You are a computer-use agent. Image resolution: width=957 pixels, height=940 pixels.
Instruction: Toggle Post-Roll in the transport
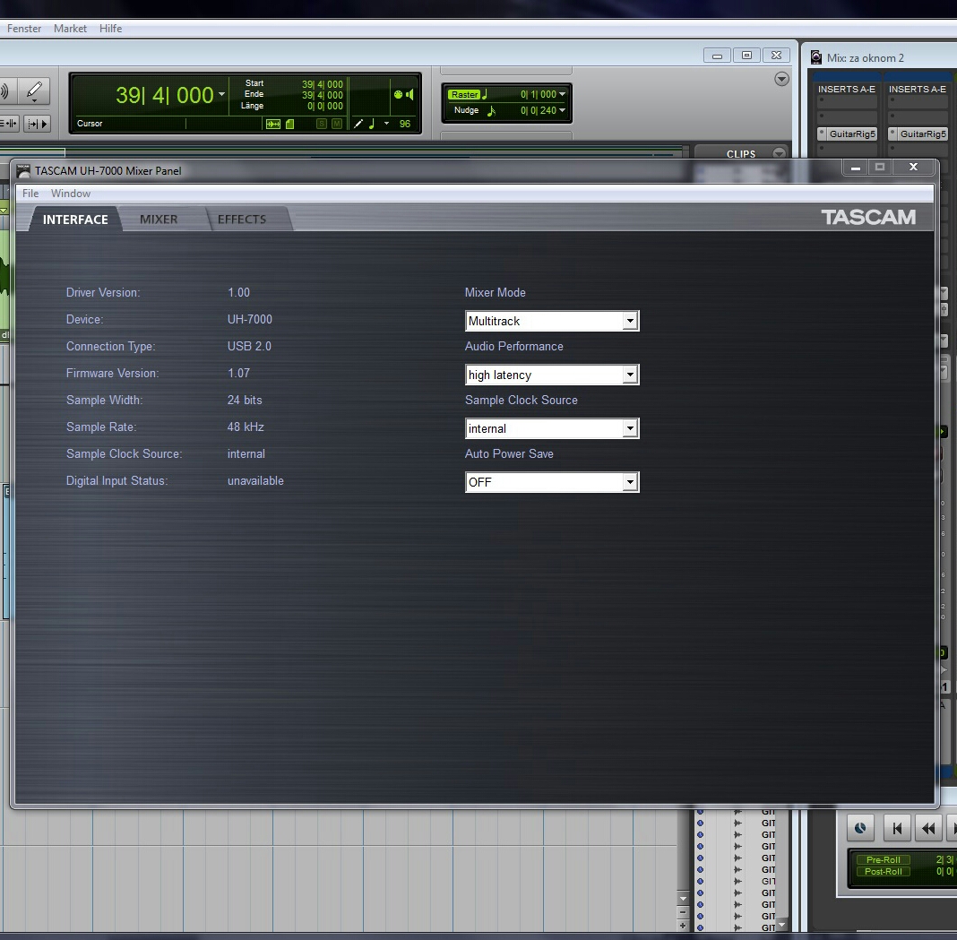point(884,872)
